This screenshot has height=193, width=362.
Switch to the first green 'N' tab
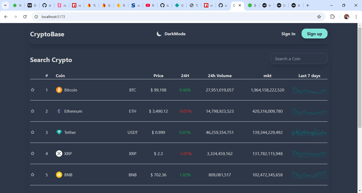click(x=17, y=5)
